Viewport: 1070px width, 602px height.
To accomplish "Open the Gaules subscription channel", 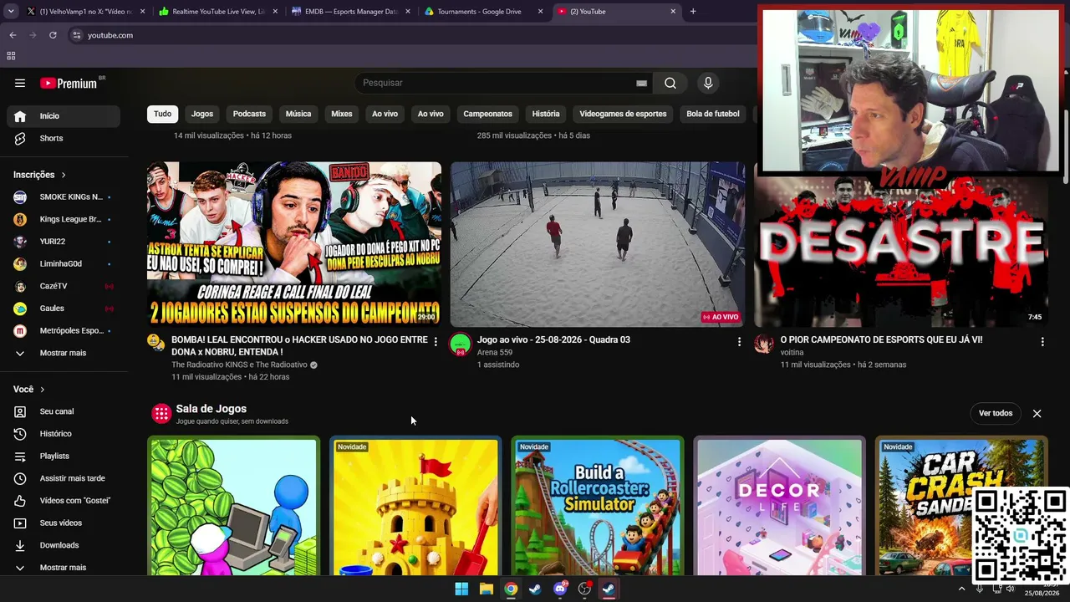I will pos(64,309).
